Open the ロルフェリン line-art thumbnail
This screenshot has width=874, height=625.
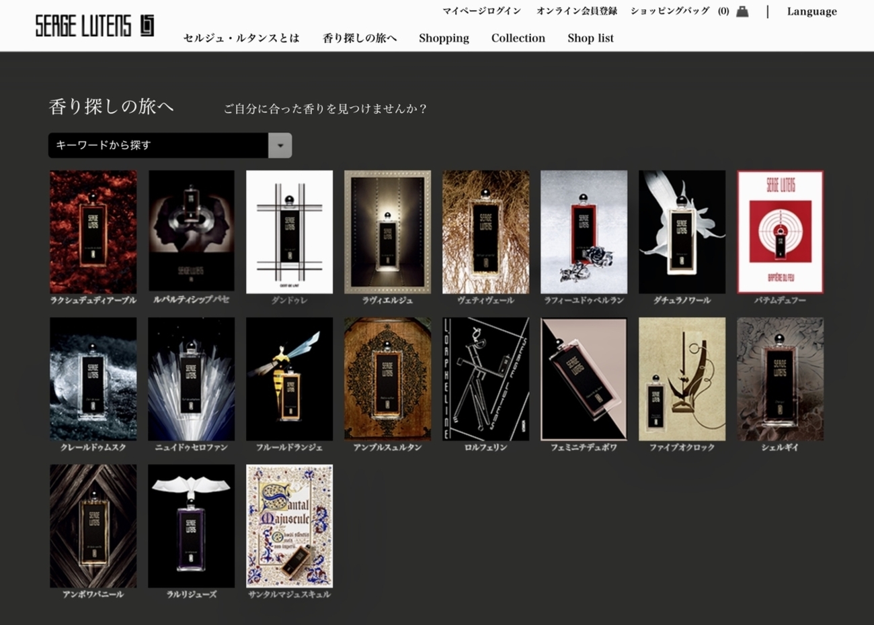pos(485,379)
